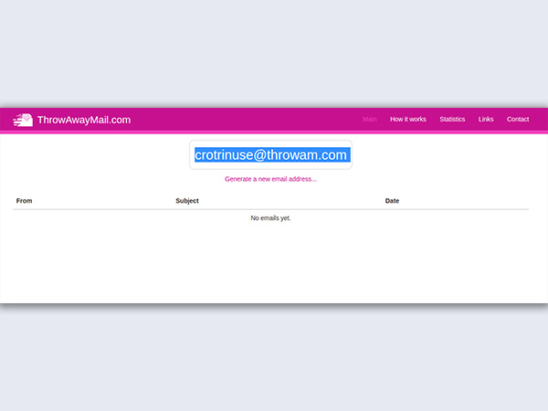Click the gray page background above the navbar
This screenshot has height=411, width=548.
coord(274,55)
